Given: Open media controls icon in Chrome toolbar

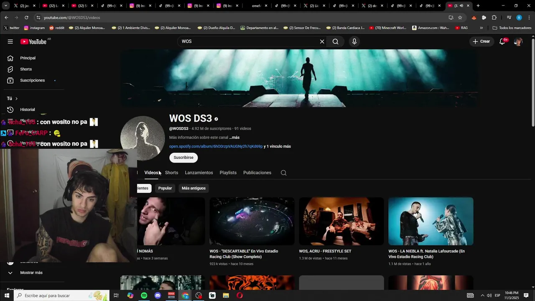Looking at the screenshot, I should tap(509, 18).
